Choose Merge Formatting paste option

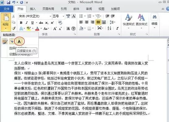(12, 41)
